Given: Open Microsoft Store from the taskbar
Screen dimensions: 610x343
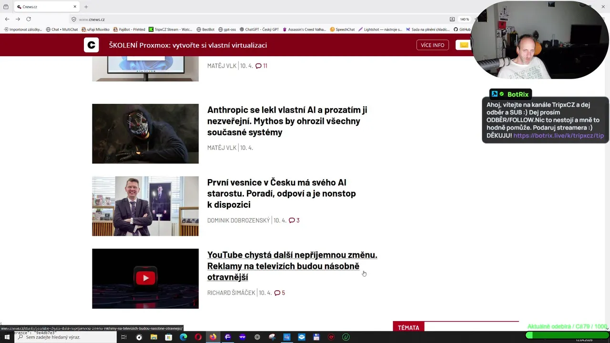Looking at the screenshot, I should point(168,337).
